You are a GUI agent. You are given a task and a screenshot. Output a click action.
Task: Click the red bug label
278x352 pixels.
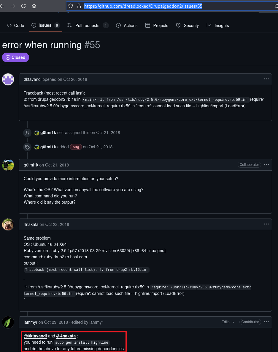pyautogui.click(x=76, y=147)
